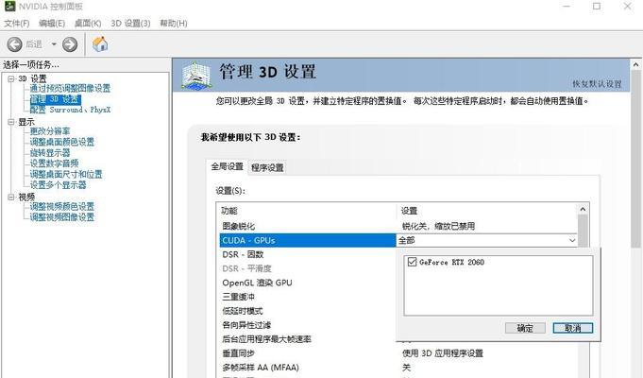
Task: Click the 使用 3D 应用程序设置 value
Action: tap(443, 353)
